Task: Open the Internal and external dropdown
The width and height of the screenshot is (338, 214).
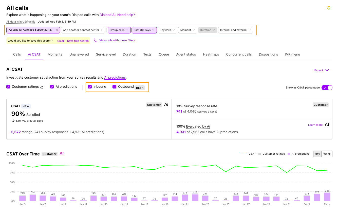Action: (236, 30)
